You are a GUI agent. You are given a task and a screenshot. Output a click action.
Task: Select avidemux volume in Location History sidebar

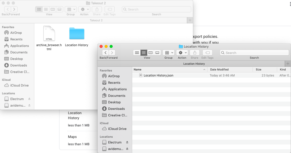click(x=112, y=149)
